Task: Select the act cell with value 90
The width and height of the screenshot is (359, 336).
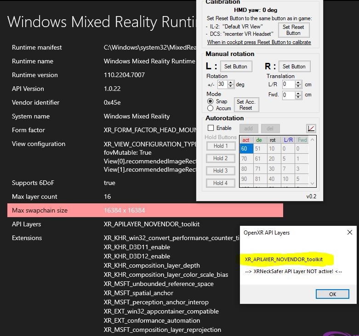Action: [x=246, y=179]
